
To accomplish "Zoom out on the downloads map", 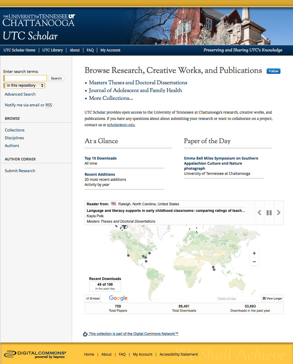I will [x=254, y=261].
